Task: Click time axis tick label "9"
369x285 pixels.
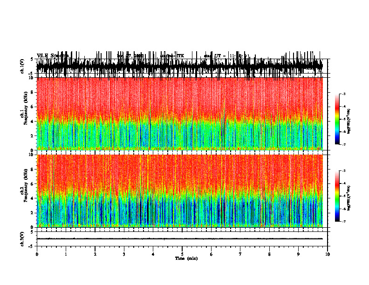Action: 298,254
